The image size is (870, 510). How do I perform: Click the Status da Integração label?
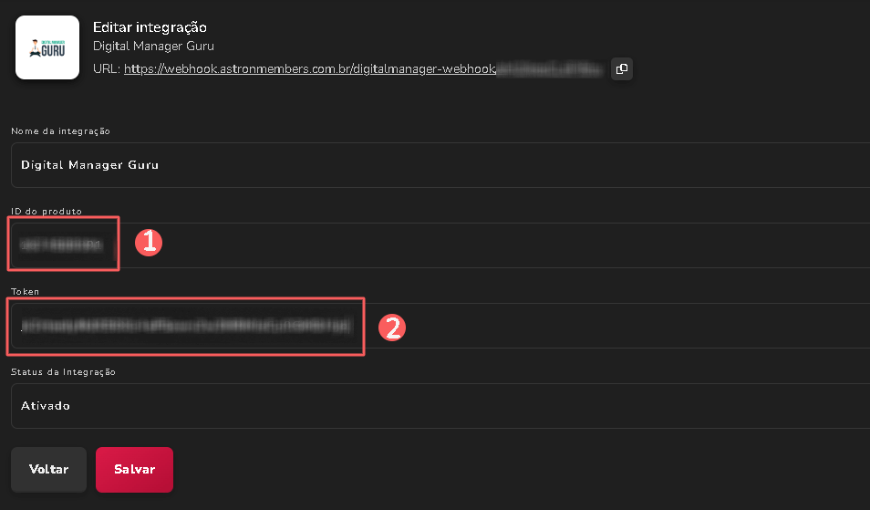coord(63,372)
